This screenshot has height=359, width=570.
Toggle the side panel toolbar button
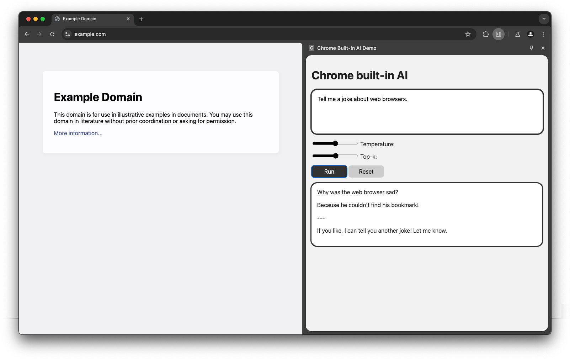[x=499, y=34]
